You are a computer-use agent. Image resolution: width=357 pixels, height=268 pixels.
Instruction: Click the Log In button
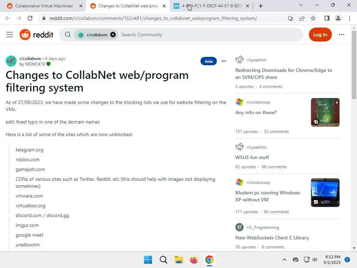click(x=320, y=35)
